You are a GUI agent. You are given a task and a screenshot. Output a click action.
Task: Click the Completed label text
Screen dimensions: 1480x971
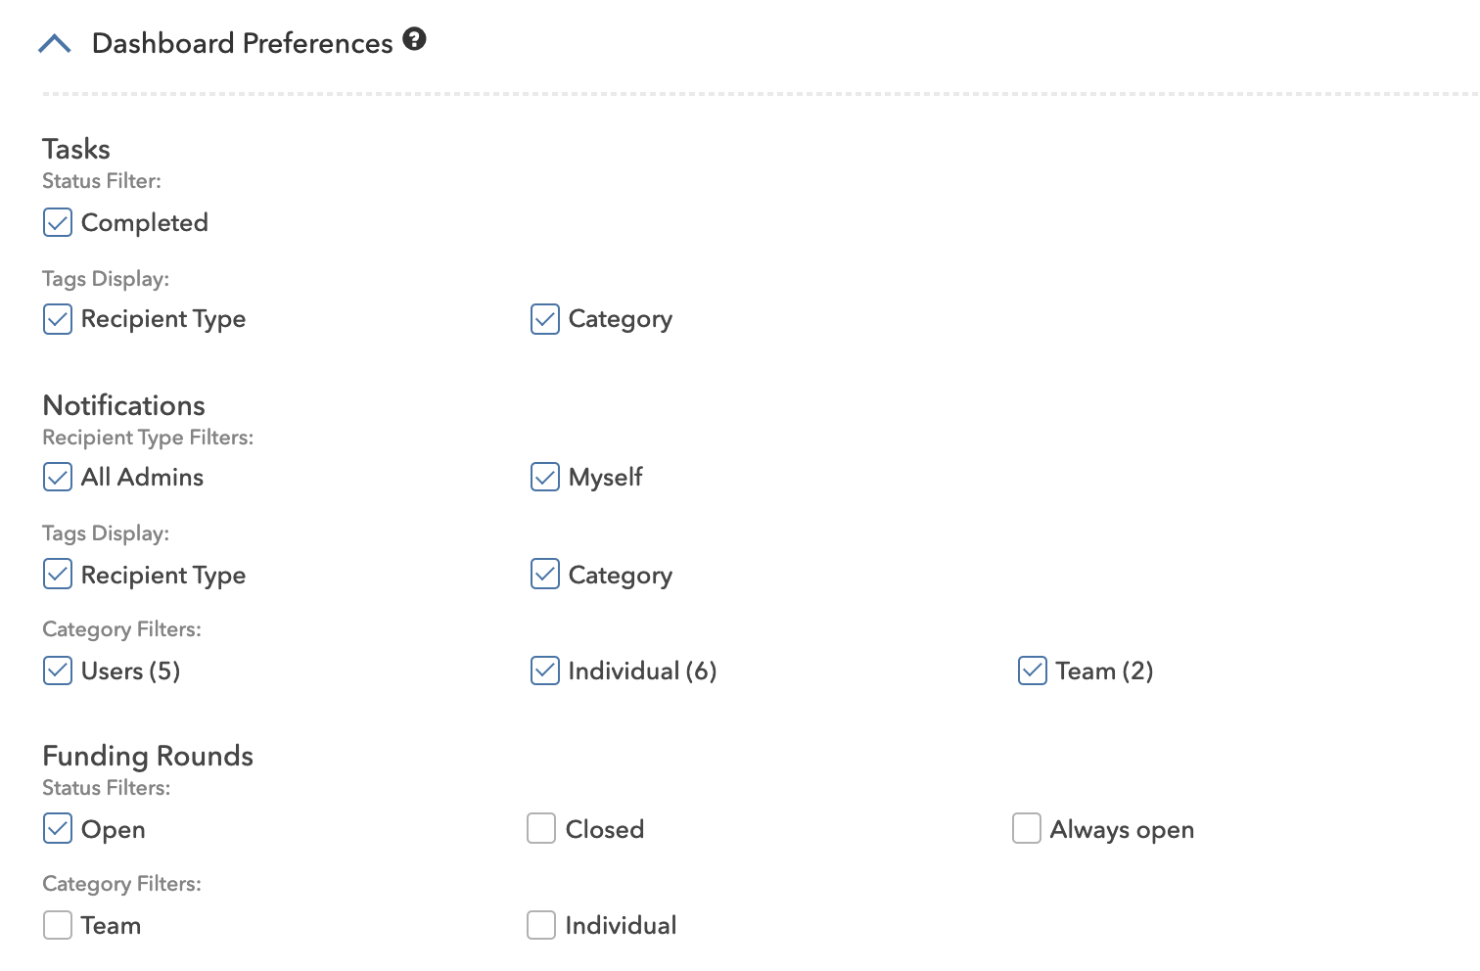pyautogui.click(x=145, y=223)
